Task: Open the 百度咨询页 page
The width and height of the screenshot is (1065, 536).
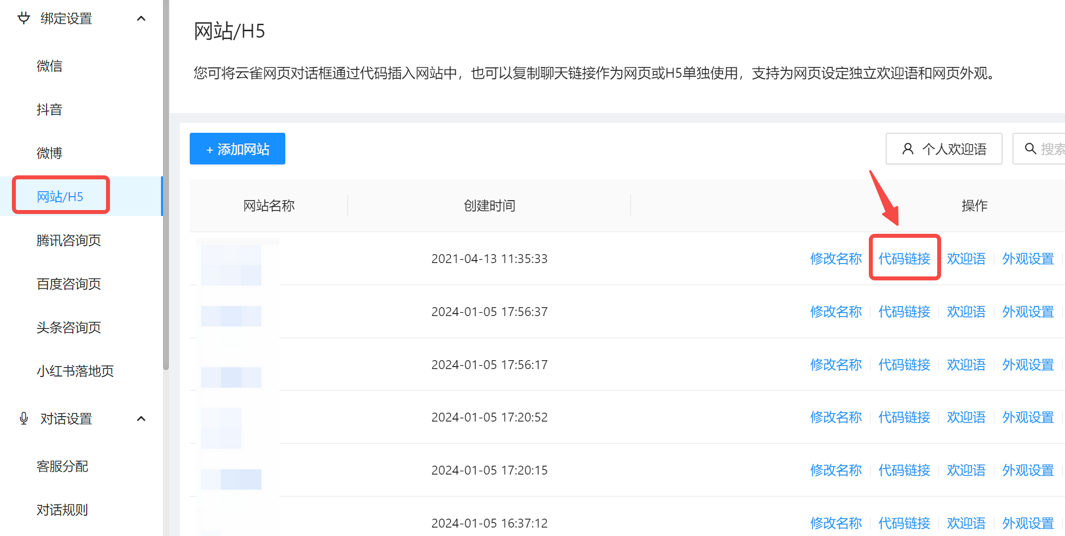Action: (68, 284)
